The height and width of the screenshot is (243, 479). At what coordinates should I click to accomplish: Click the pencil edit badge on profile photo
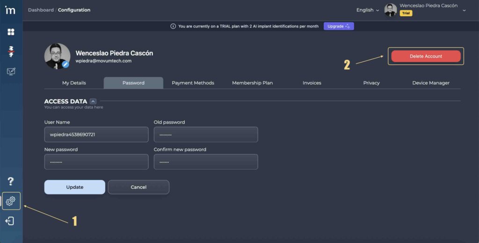65,64
